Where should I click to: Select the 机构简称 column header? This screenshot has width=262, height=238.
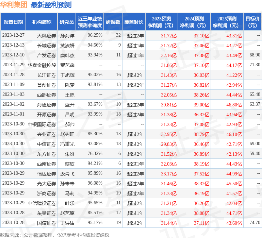pos(42,22)
